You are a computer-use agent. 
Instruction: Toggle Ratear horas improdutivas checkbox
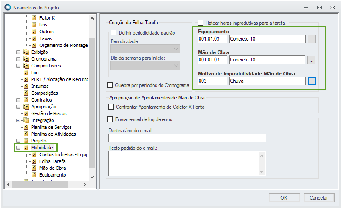(200, 23)
